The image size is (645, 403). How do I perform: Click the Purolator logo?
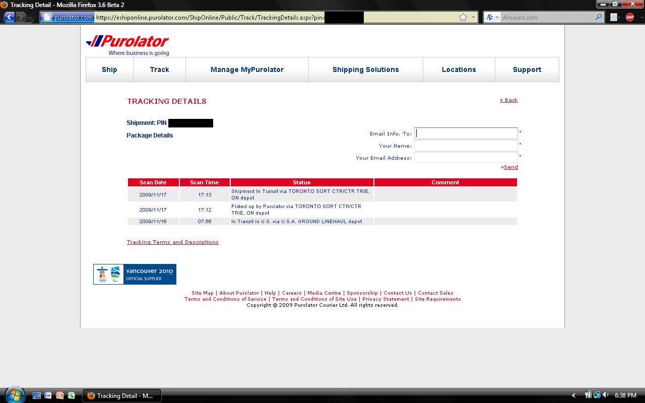point(127,44)
